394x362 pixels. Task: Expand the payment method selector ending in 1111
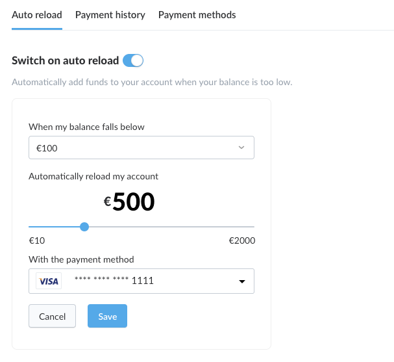(142, 281)
